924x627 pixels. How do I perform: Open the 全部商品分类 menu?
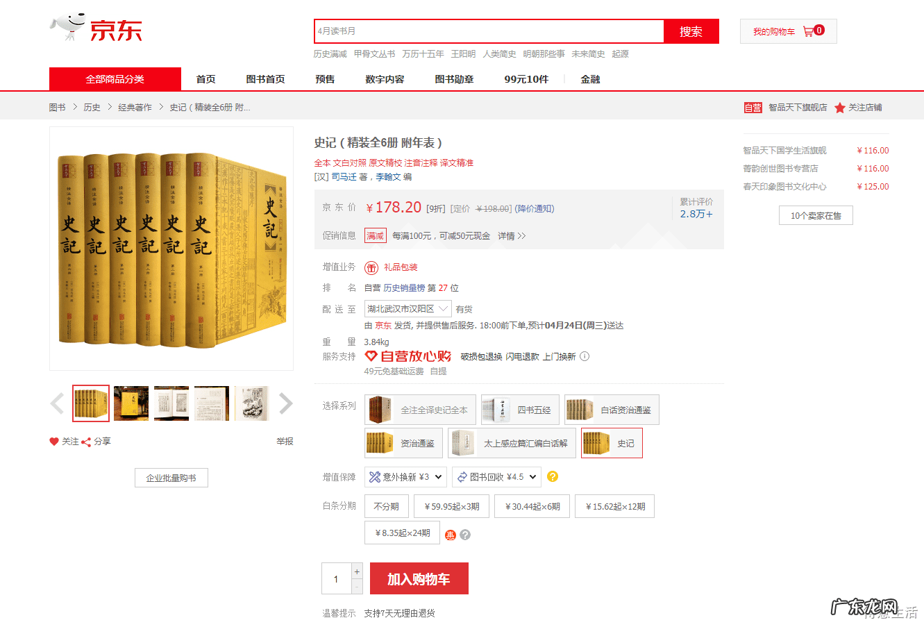[x=115, y=79]
